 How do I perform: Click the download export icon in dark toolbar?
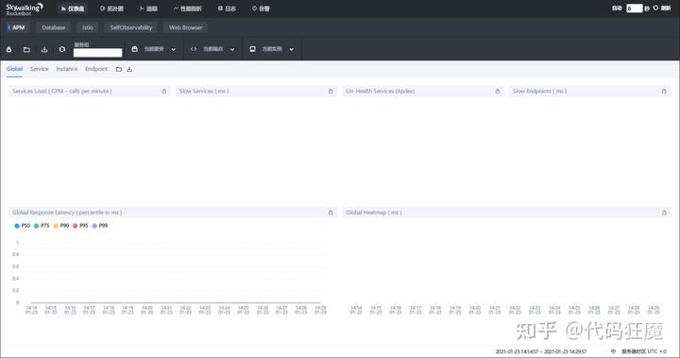(x=44, y=49)
